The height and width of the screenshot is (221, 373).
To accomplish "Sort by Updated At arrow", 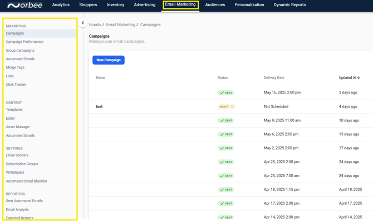I will [x=359, y=77].
